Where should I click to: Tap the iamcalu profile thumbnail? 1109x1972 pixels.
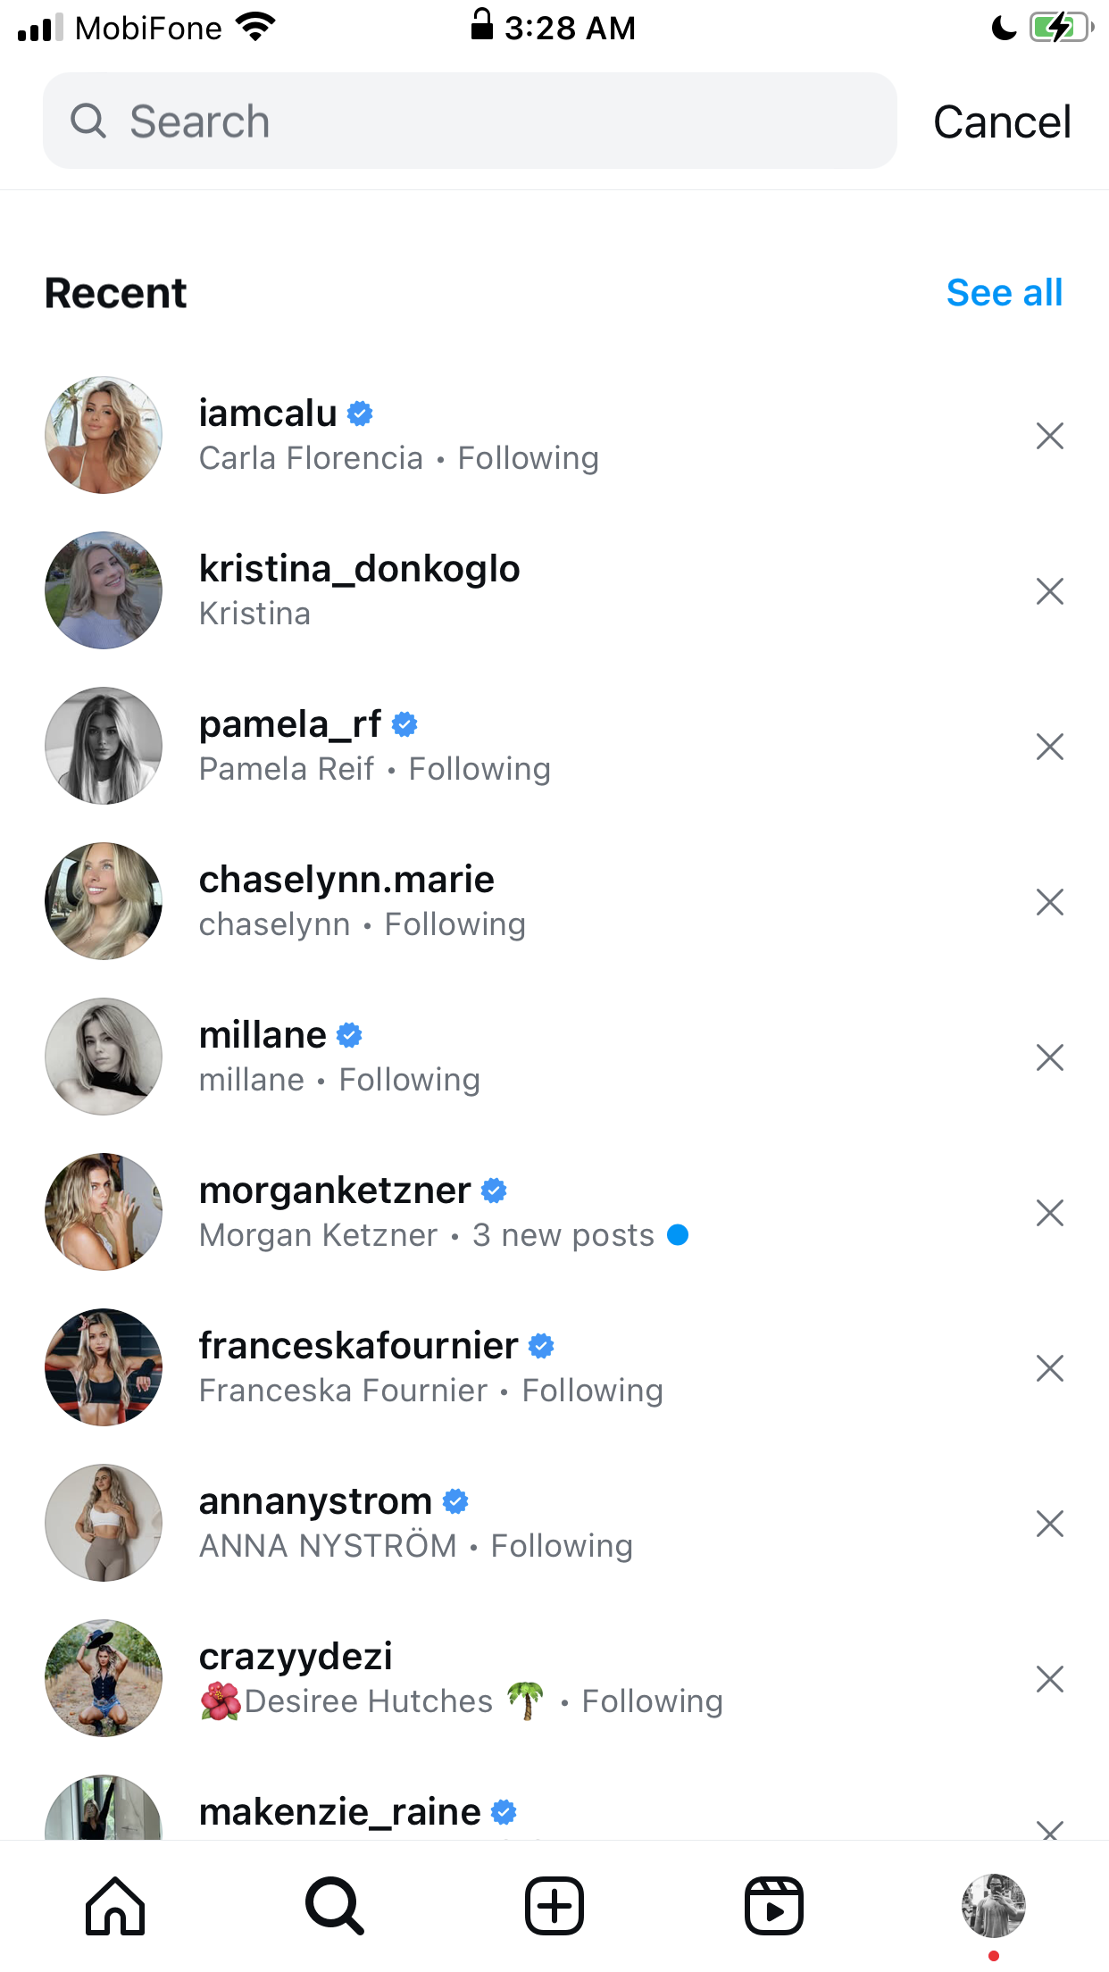pyautogui.click(x=104, y=435)
